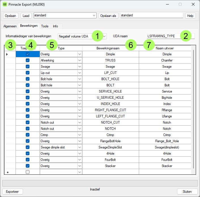The height and width of the screenshot is (197, 200).
Task: Select the Chamfer output name cell
Action: [165, 60]
